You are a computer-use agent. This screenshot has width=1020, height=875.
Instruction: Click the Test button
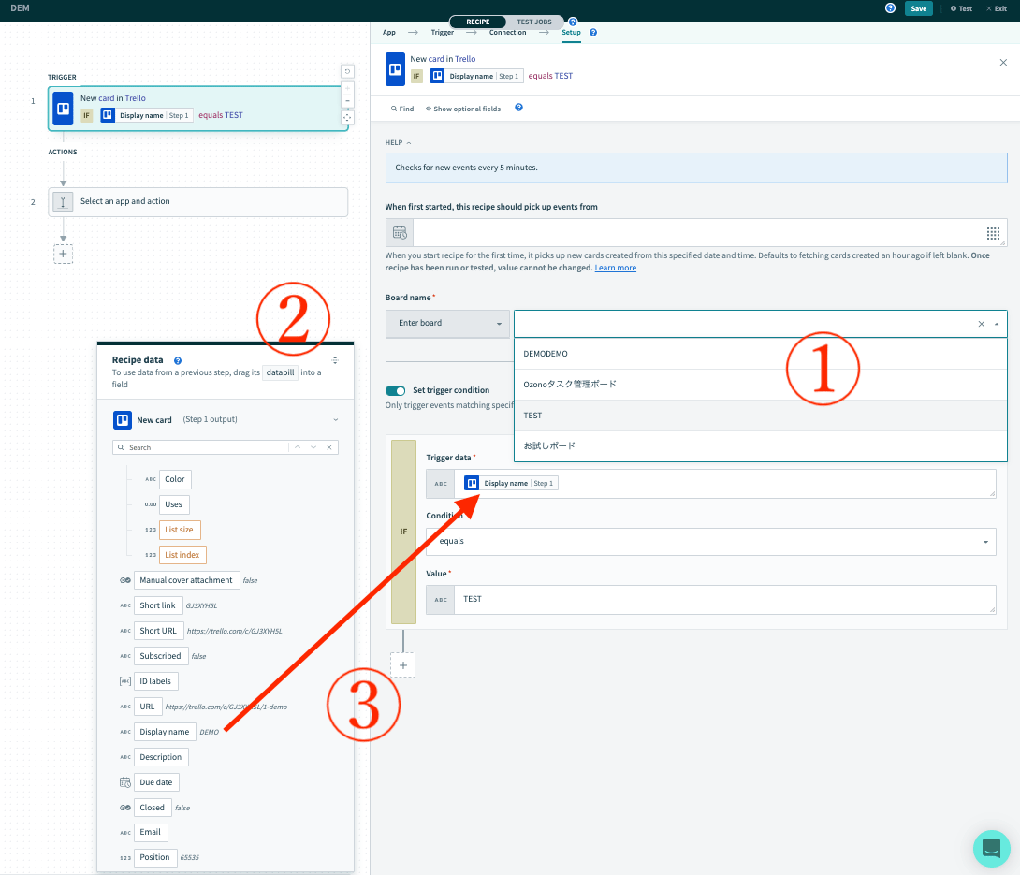pyautogui.click(x=961, y=8)
